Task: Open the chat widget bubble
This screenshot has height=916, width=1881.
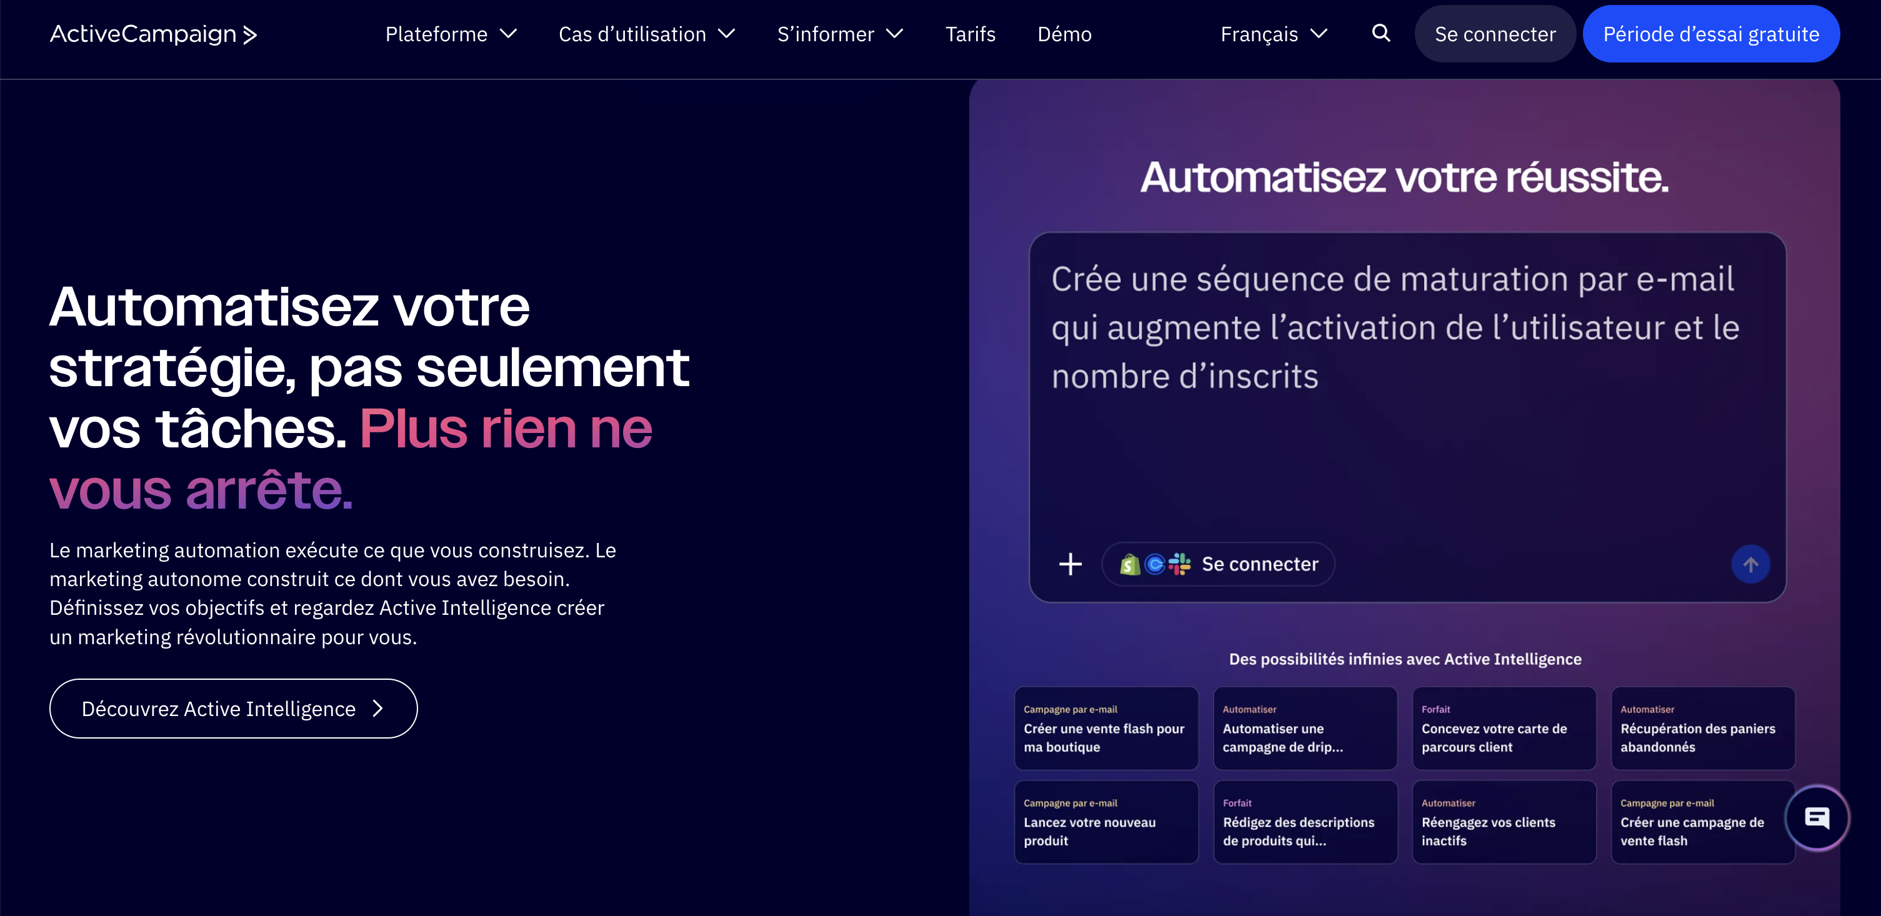Action: click(1817, 817)
